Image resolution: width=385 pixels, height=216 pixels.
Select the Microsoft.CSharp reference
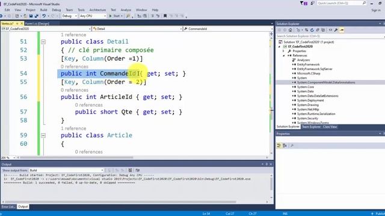309,73
